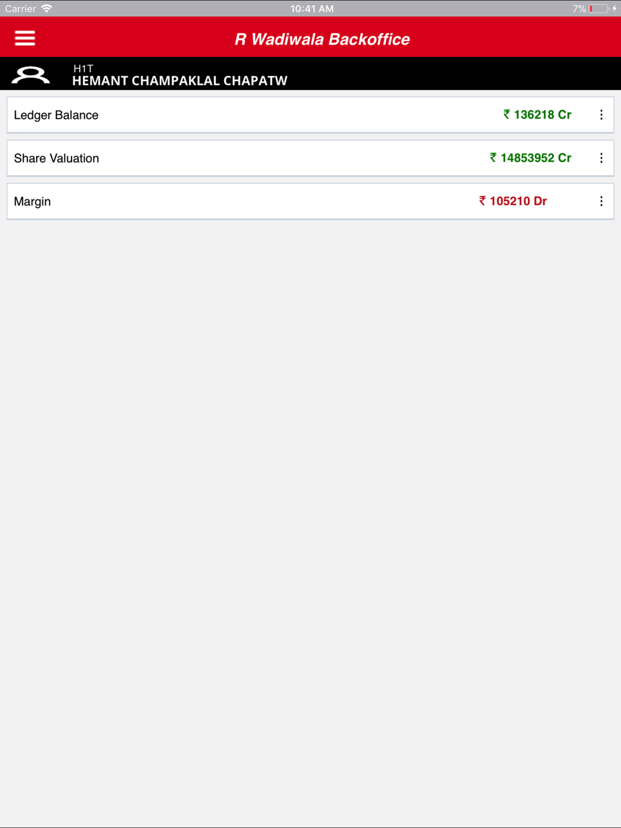Open Ledger Balance three-dot options
The width and height of the screenshot is (621, 828).
tap(601, 115)
